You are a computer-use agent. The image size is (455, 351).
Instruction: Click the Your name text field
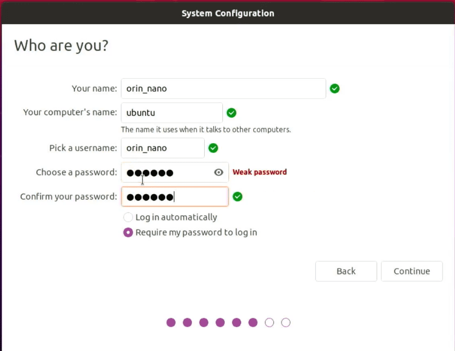(223, 88)
